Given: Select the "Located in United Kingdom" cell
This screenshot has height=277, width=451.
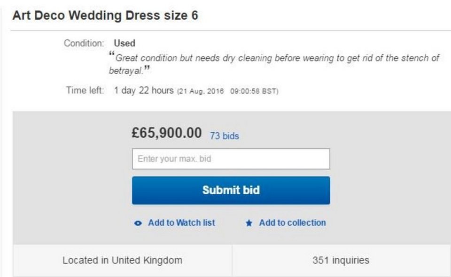Looking at the screenshot, I should coord(122,260).
